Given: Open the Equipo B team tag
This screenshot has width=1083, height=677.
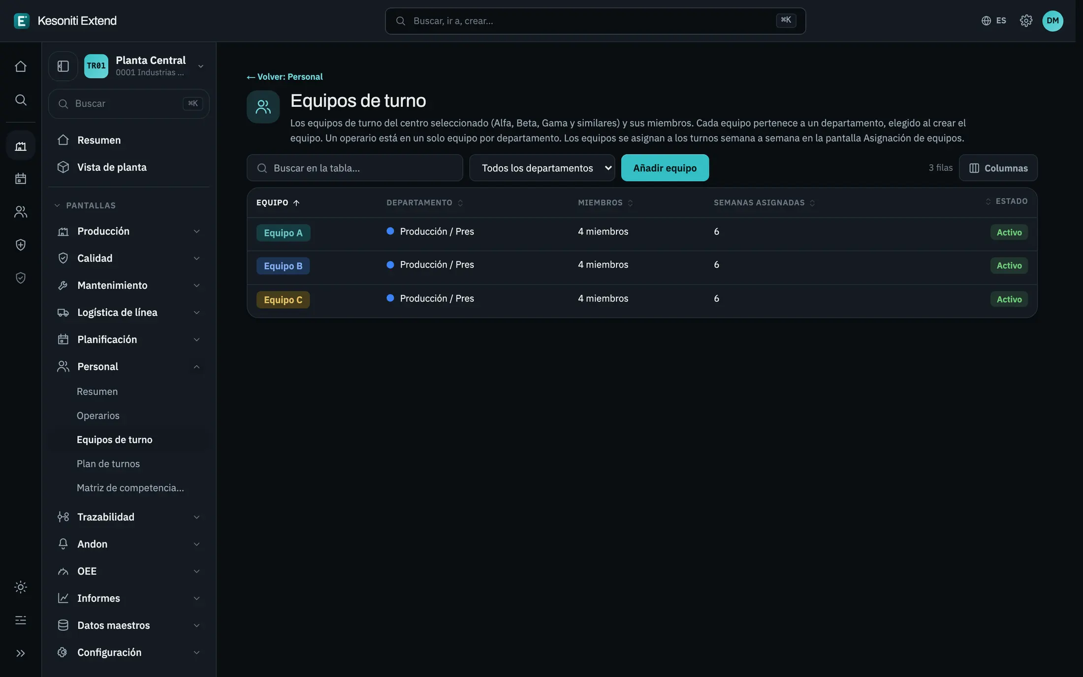Looking at the screenshot, I should click(283, 266).
